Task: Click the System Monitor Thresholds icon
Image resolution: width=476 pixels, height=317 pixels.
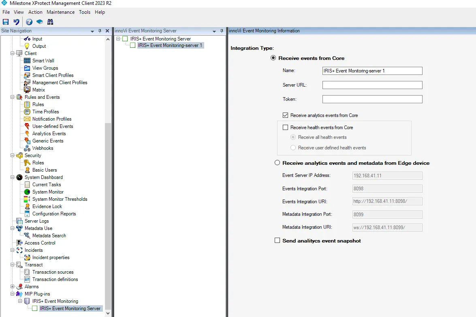Action: coord(27,199)
